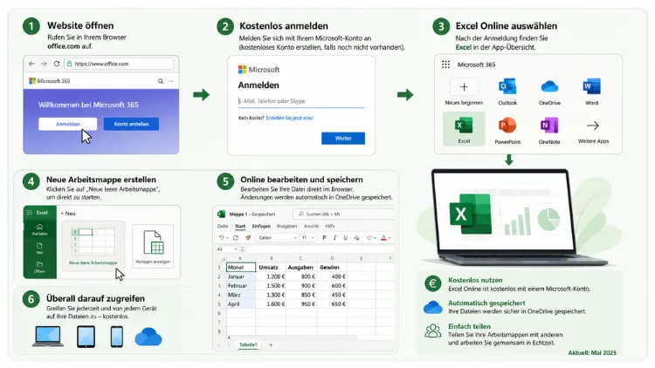
Task: Open the Ansicht ribbon tab
Action: click(x=311, y=226)
